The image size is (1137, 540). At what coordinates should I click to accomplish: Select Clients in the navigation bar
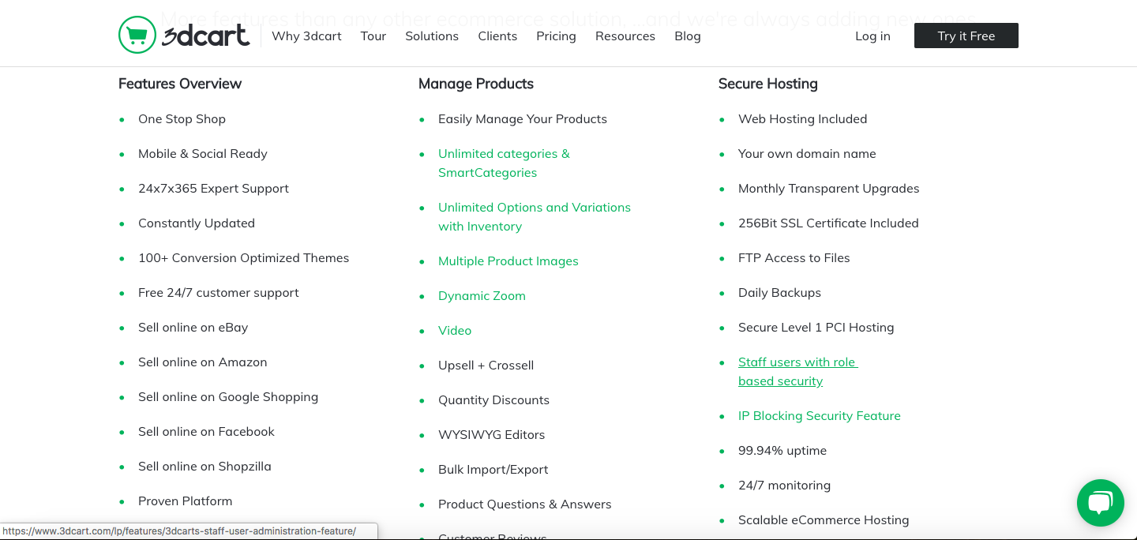(x=497, y=36)
